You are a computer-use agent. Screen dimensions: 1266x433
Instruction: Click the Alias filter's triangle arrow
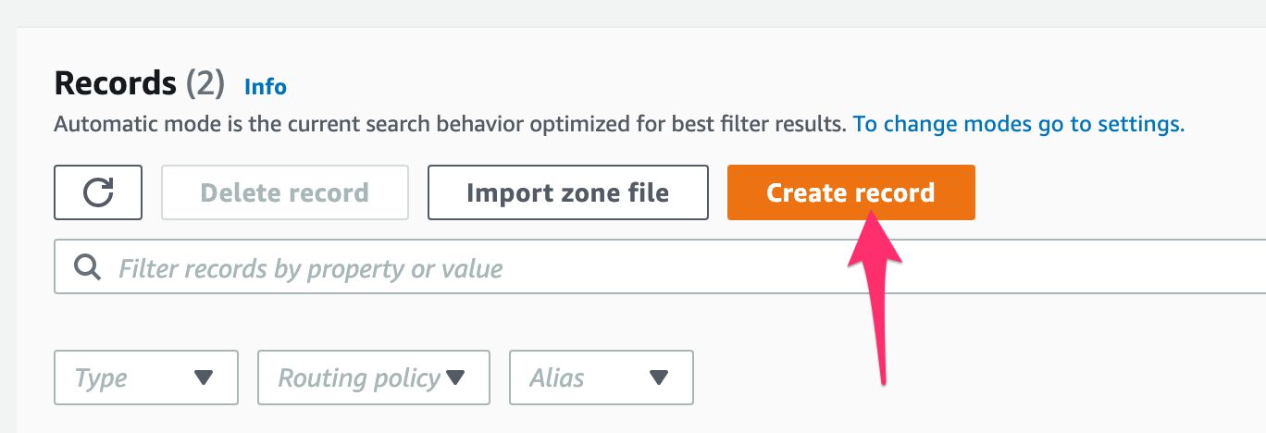pyautogui.click(x=659, y=377)
